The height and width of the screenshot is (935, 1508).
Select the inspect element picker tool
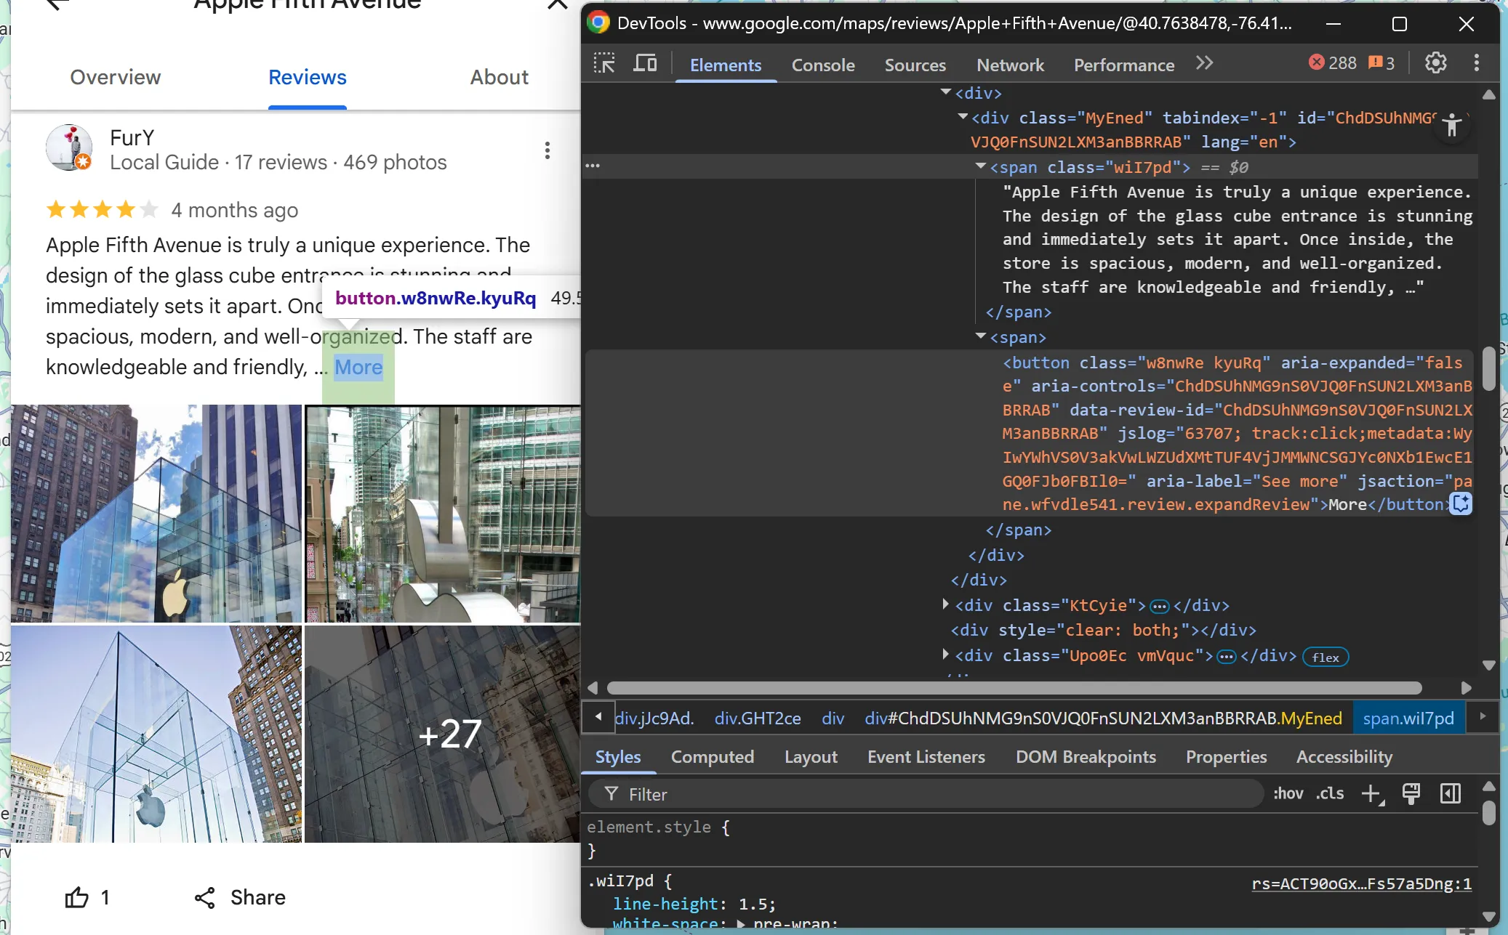[604, 64]
